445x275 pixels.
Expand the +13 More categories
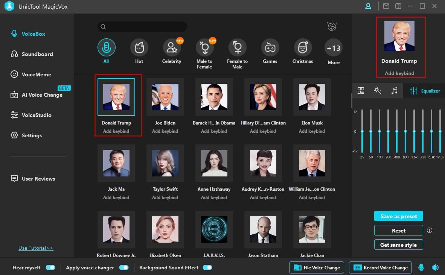pos(334,48)
